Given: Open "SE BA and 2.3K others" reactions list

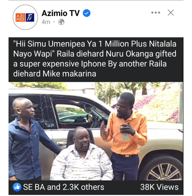Looking at the screenshot, I should (64, 187).
